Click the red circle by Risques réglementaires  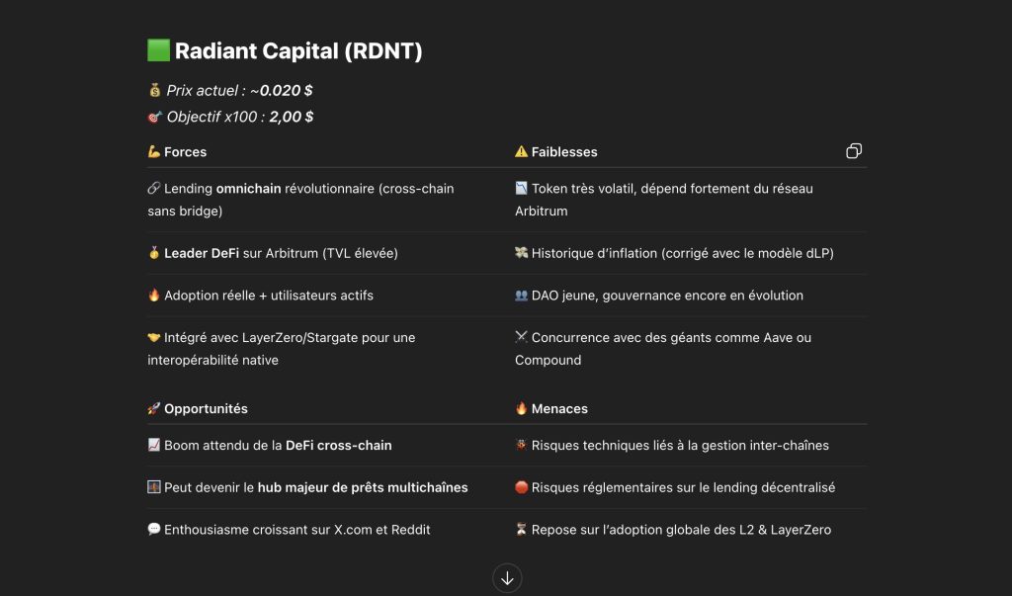pyautogui.click(x=521, y=487)
